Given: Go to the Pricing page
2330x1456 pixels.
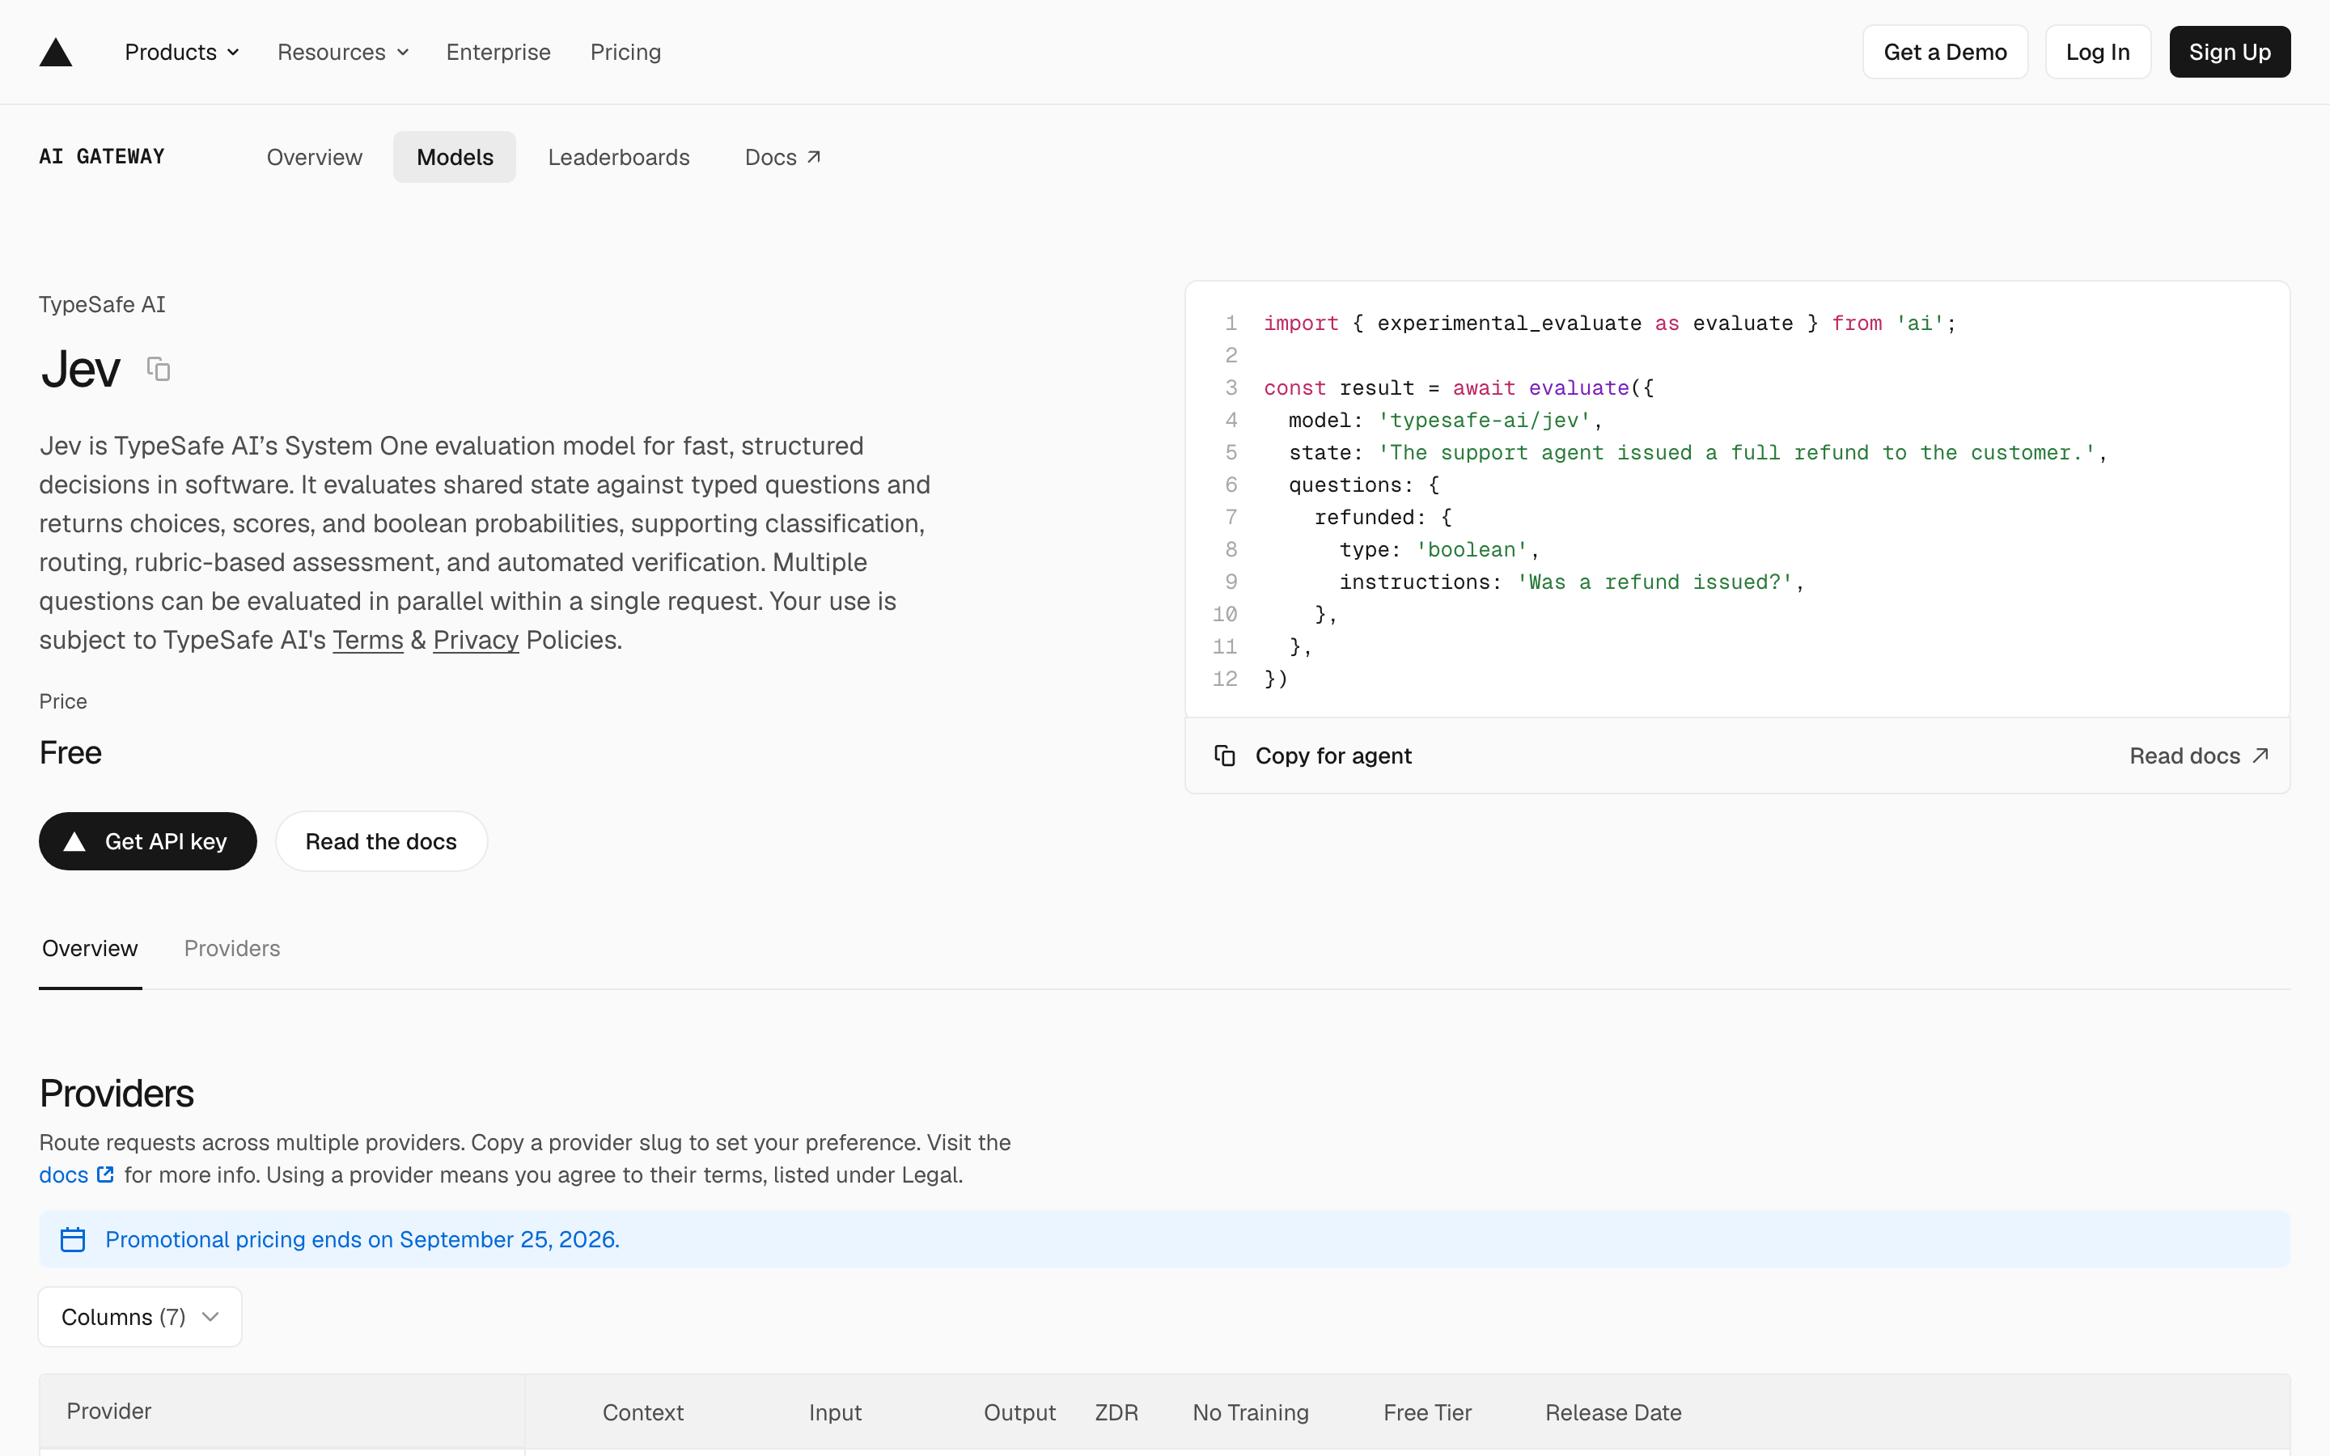Looking at the screenshot, I should tap(626, 52).
